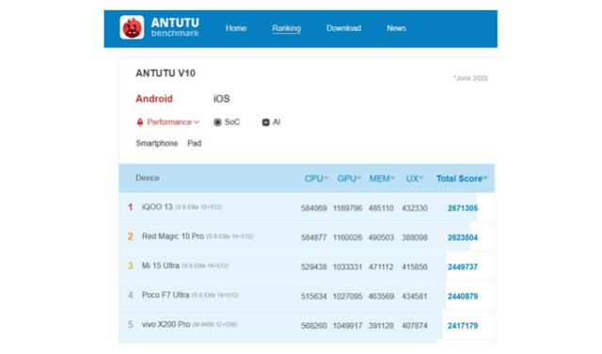Click UX score 388098 for Red Magic

pyautogui.click(x=414, y=237)
